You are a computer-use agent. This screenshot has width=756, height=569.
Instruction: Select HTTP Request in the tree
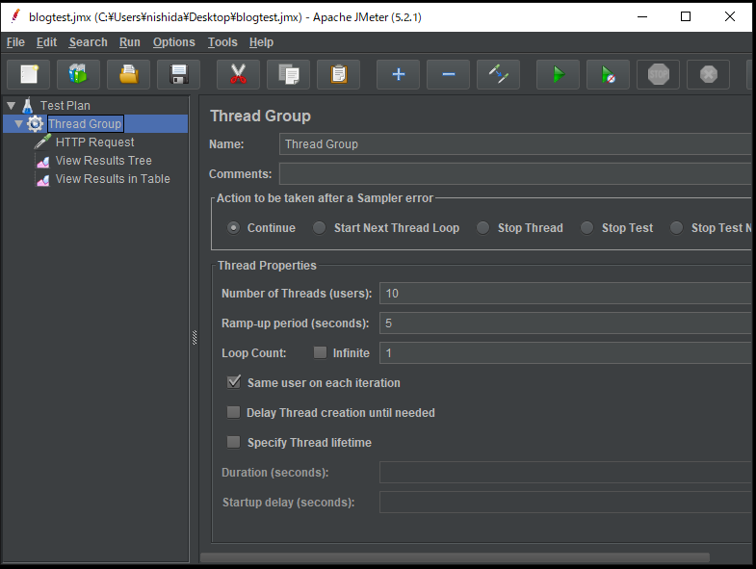(95, 142)
